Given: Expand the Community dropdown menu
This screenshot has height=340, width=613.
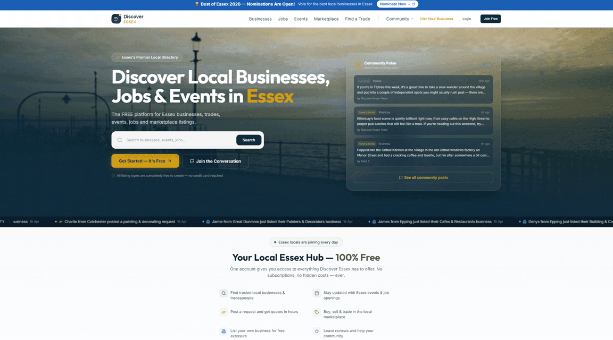Looking at the screenshot, I should click(400, 19).
